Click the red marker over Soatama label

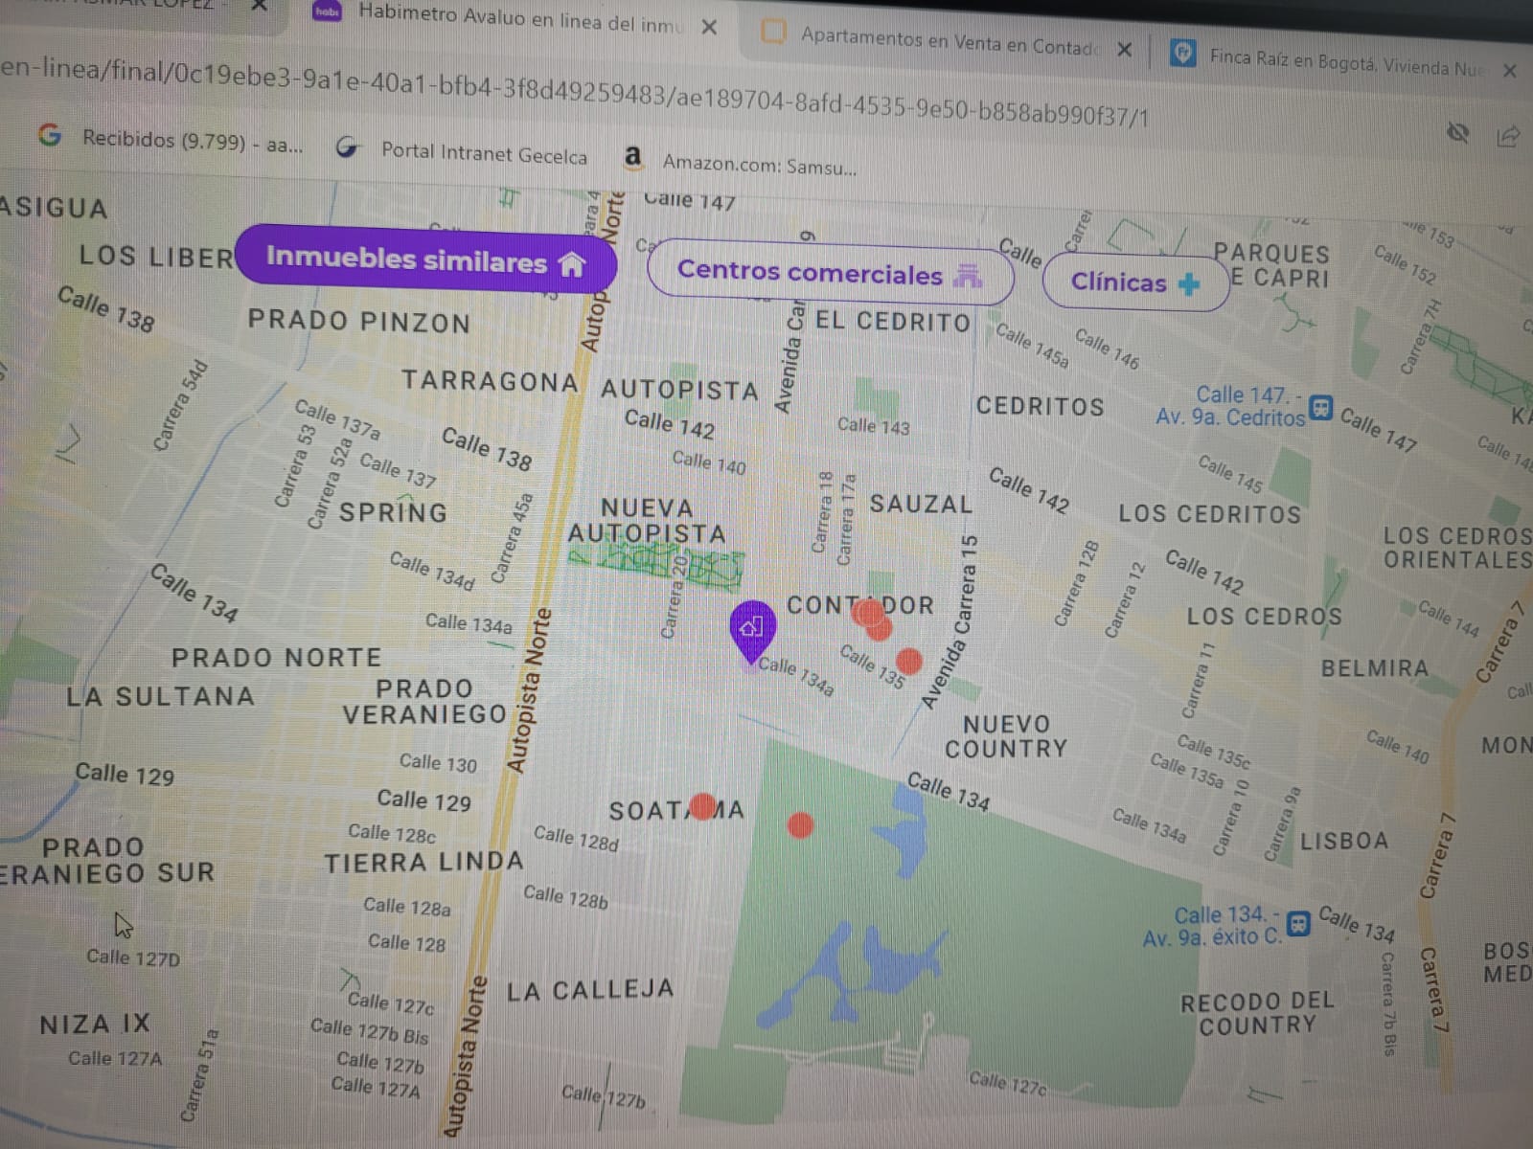[703, 807]
